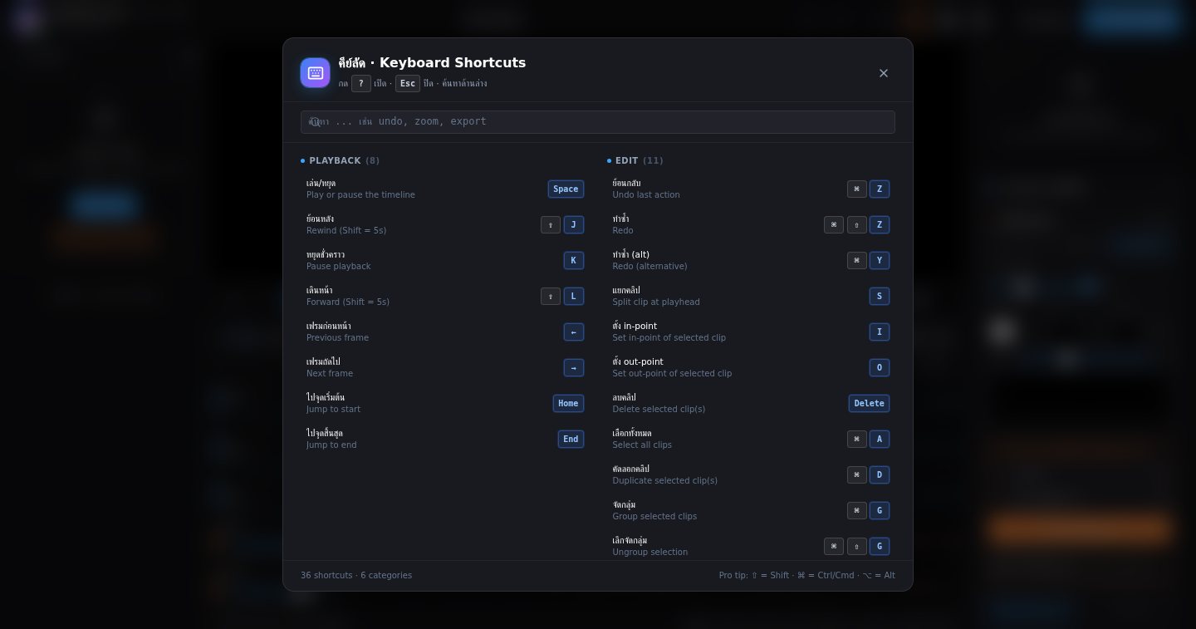Click "Select all clips" text
This screenshot has width=1196, height=629.
click(x=642, y=445)
